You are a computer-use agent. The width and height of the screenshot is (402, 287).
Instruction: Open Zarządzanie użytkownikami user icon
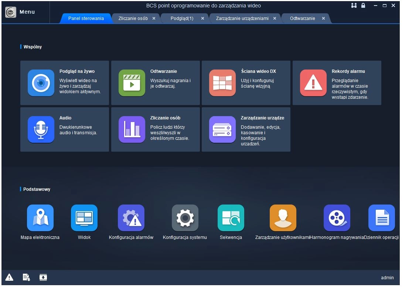(283, 218)
